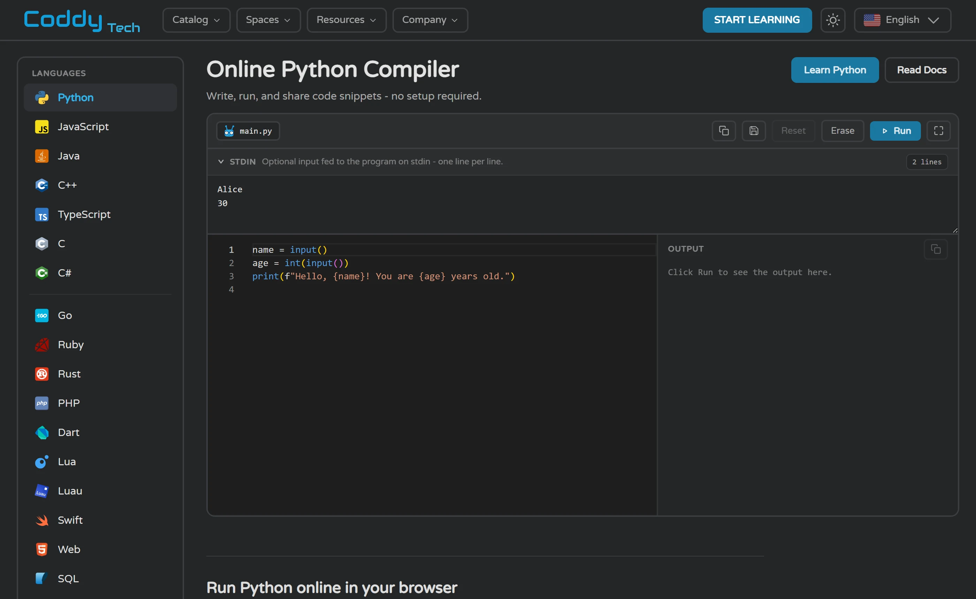Viewport: 976px width, 599px height.
Task: Select the C language icon
Action: click(41, 244)
